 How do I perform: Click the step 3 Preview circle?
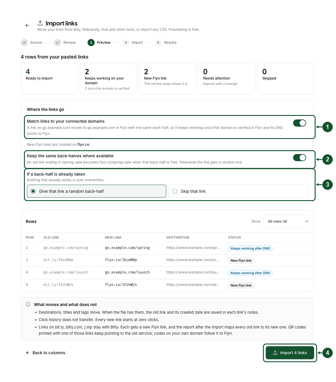click(91, 43)
